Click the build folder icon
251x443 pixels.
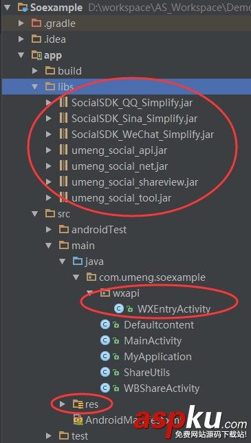[x=50, y=70]
